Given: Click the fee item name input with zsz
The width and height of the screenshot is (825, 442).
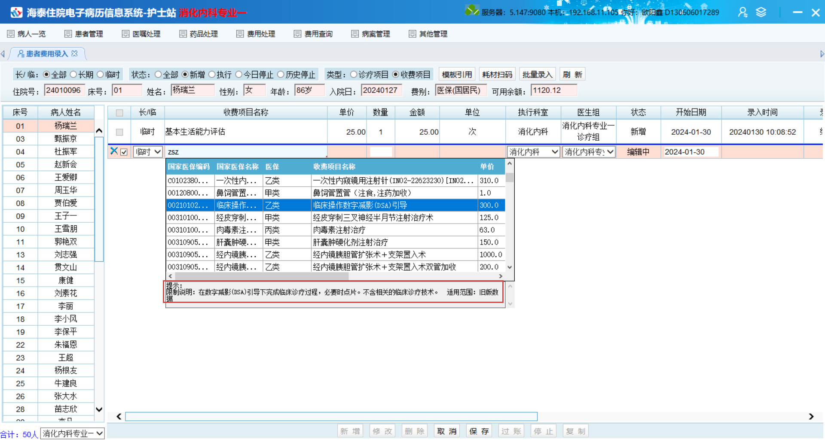Looking at the screenshot, I should click(x=246, y=152).
